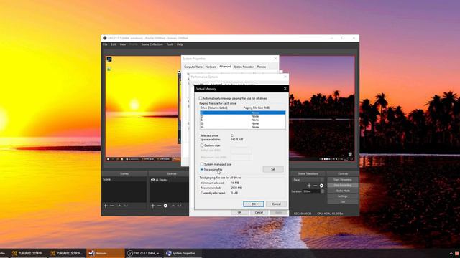
Task: Toggle lock icon on Display source
Action: click(x=157, y=180)
